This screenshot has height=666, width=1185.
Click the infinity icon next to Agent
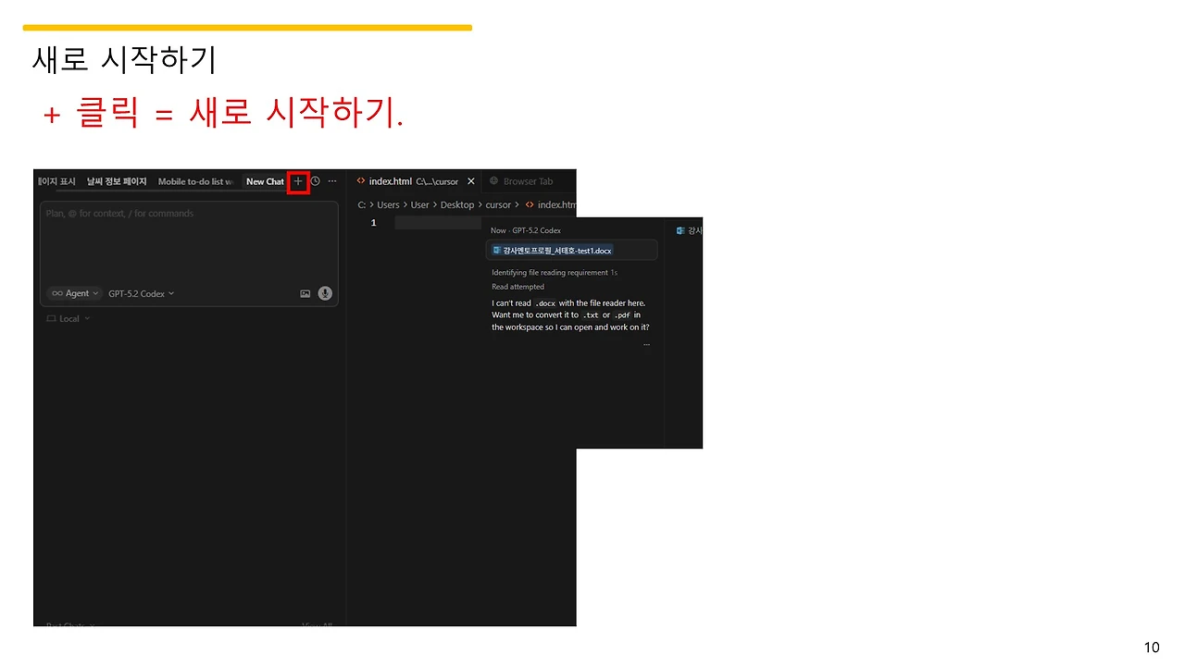tap(57, 293)
